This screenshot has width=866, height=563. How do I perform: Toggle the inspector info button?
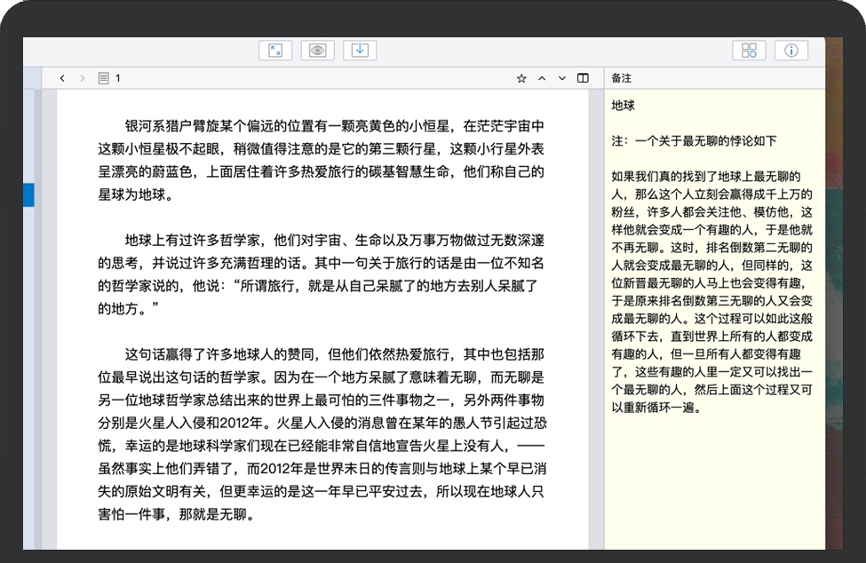(x=791, y=51)
